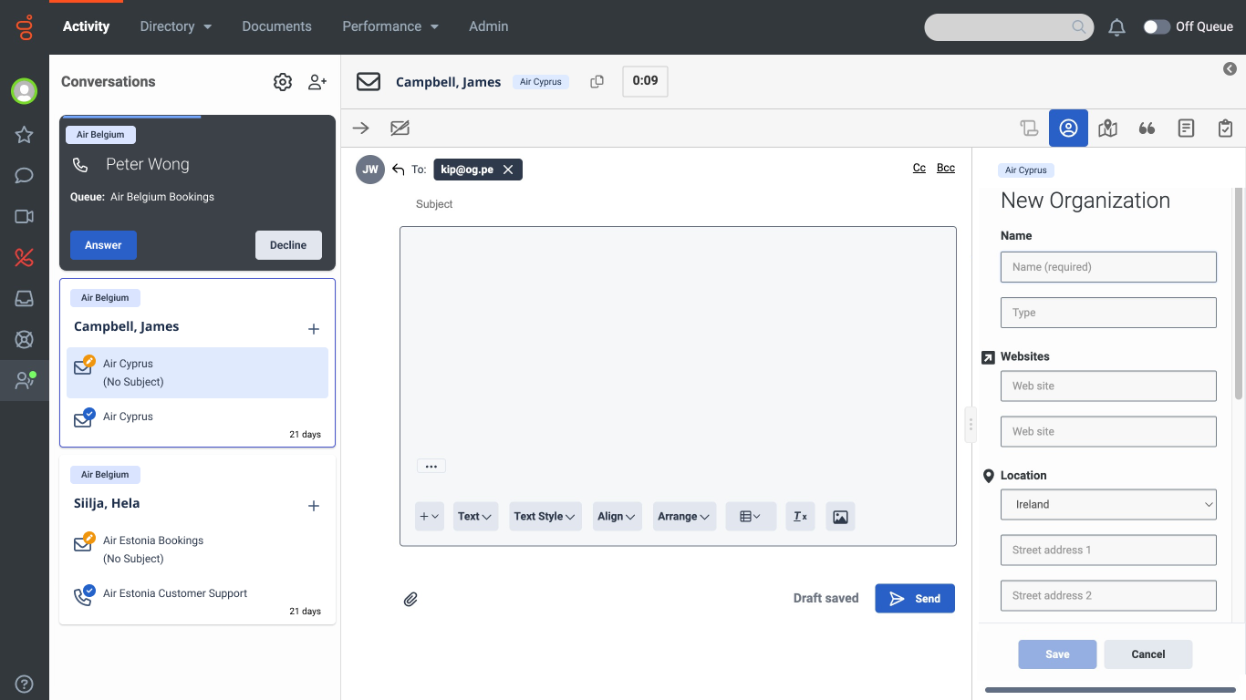Toggle the Off Queue switch
1246x700 pixels.
click(x=1156, y=27)
